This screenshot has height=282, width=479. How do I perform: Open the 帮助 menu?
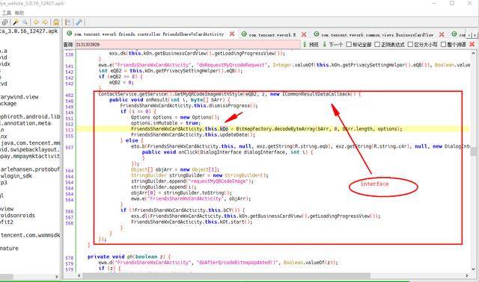[x=19, y=13]
